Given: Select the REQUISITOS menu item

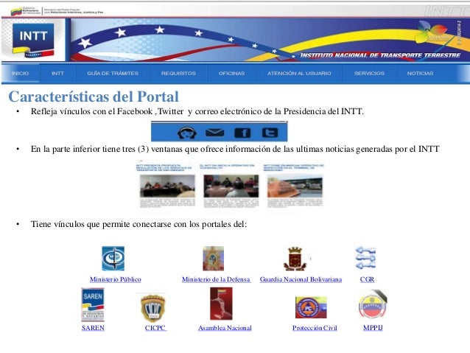Looking at the screenshot, I should pos(178,73).
